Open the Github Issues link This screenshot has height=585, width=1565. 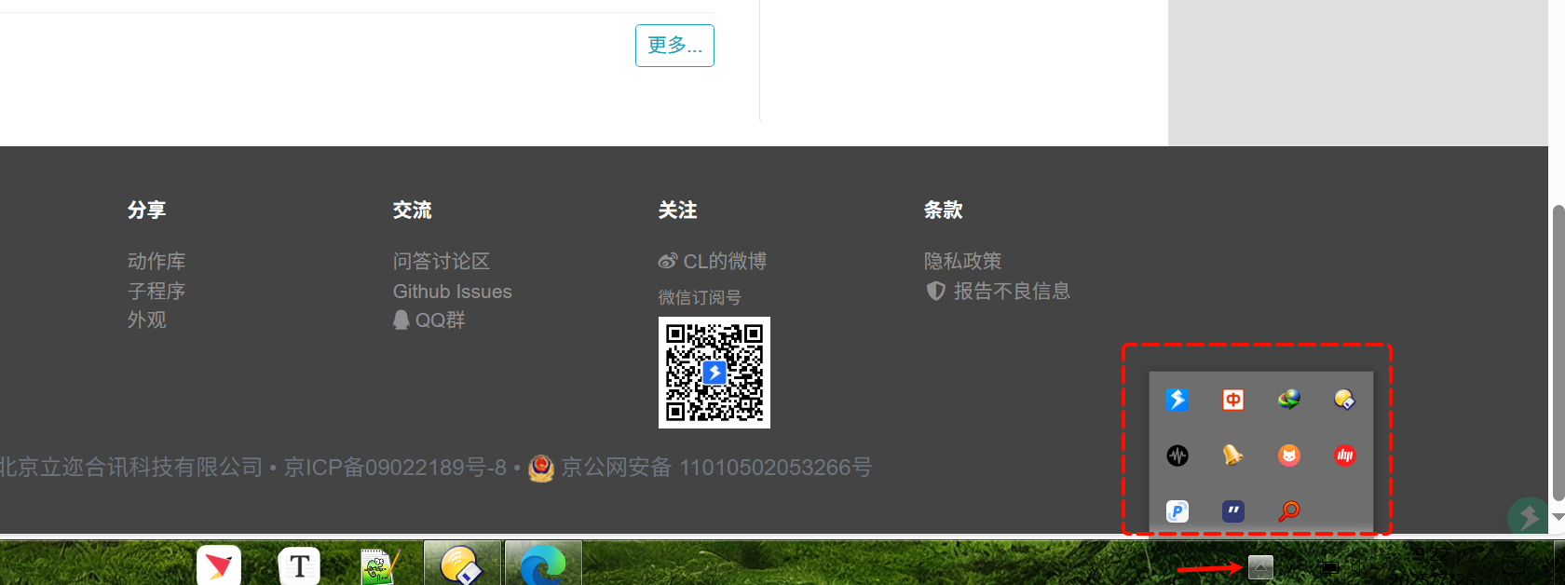[x=453, y=291]
